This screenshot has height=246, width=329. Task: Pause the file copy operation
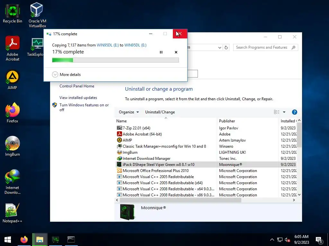[161, 52]
